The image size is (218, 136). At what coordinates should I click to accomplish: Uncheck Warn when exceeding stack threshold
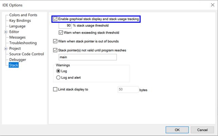coord(61,33)
